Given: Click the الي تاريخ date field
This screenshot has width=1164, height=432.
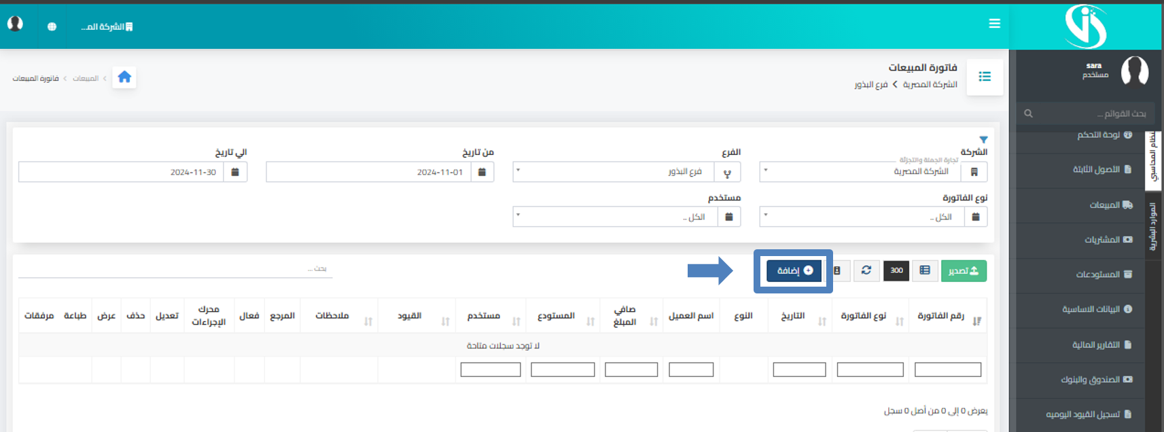Looking at the screenshot, I should click(121, 172).
